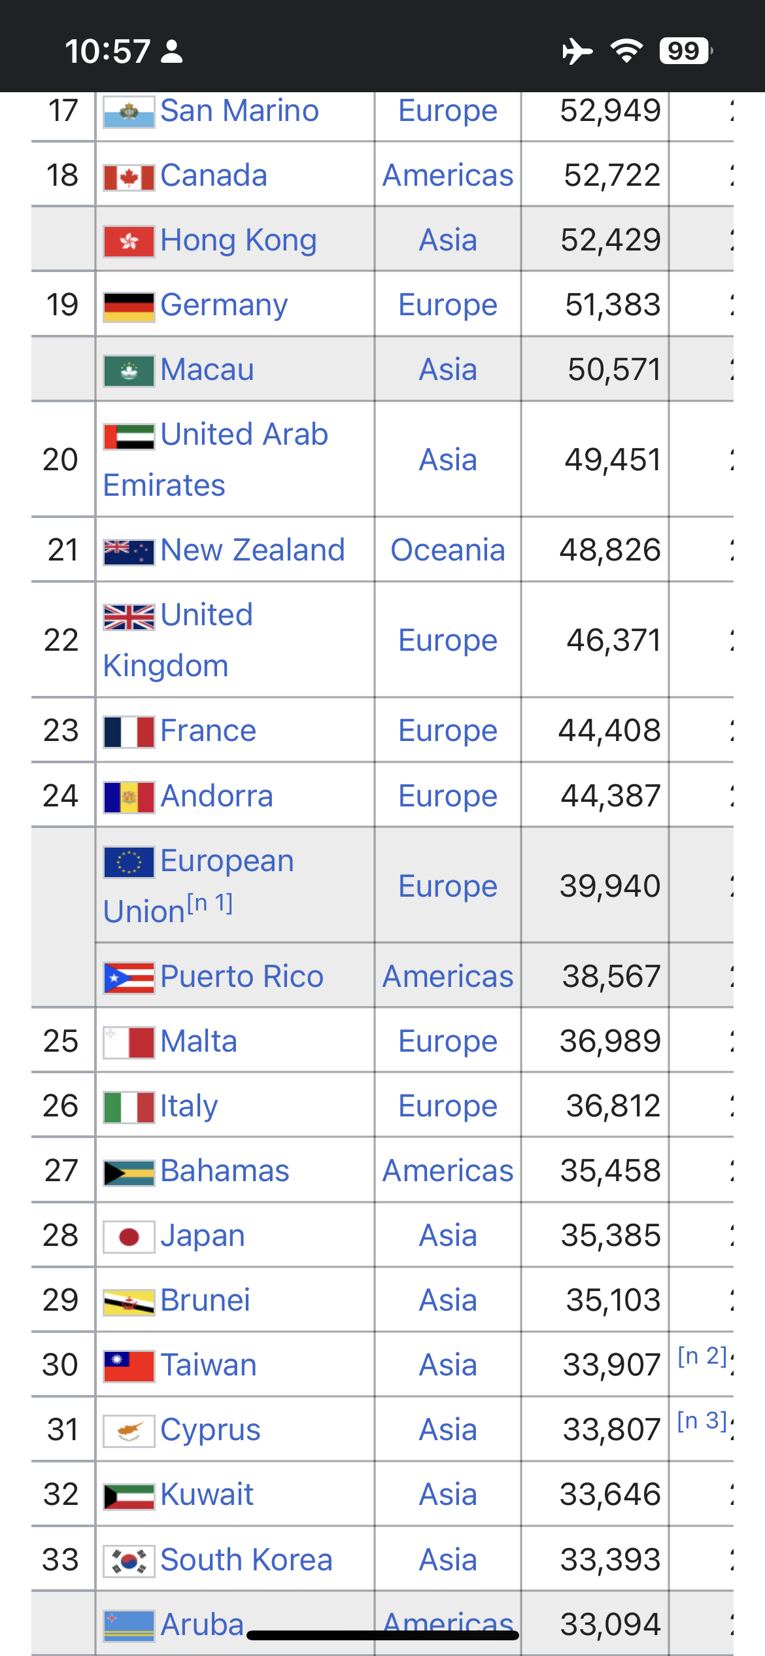The width and height of the screenshot is (765, 1656).
Task: Tap the Hong Kong flag icon
Action: pos(129,242)
